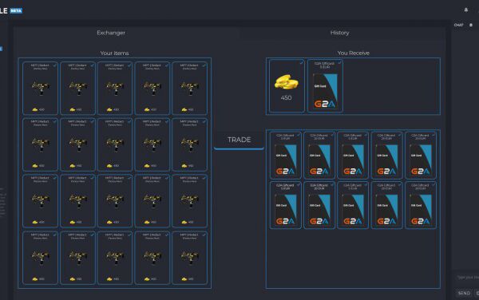Select third MP7 card in bottom row of Your Items
The height and width of the screenshot is (300, 479).
[115, 258]
